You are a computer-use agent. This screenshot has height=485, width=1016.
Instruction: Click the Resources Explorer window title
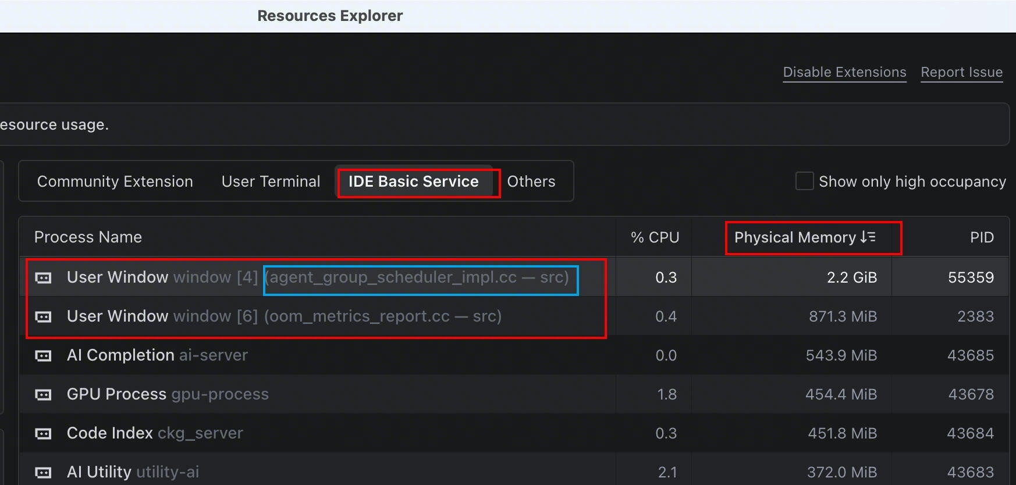click(330, 16)
